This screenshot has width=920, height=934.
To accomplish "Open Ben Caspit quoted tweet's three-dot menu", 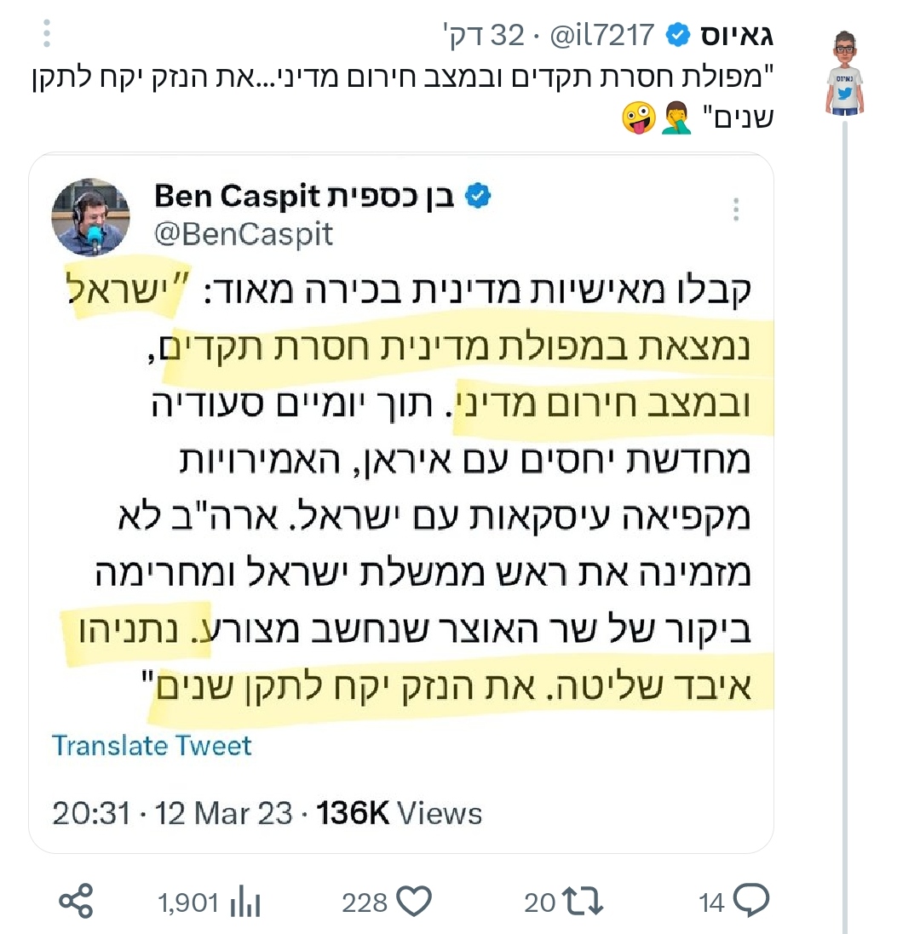I will point(736,209).
